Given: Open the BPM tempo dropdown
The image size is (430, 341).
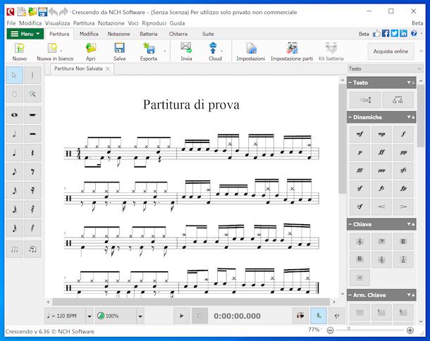Looking at the screenshot, I should 90,316.
